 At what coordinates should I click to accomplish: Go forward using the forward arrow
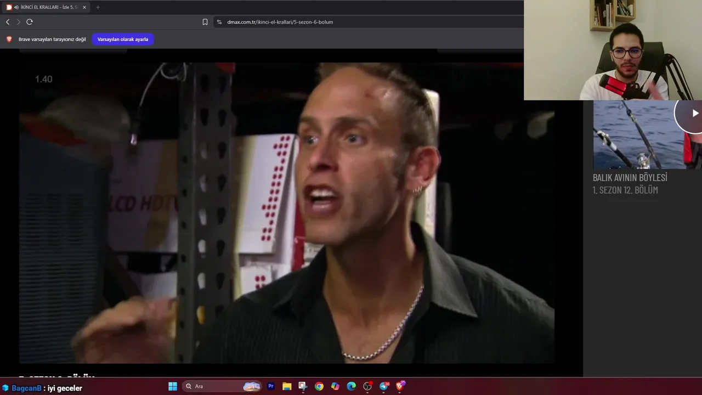point(18,22)
